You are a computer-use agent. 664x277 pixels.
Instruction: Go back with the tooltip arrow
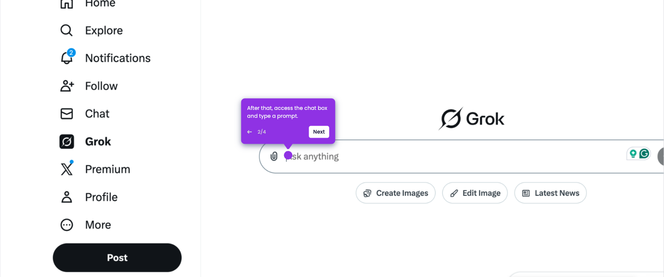coord(250,132)
